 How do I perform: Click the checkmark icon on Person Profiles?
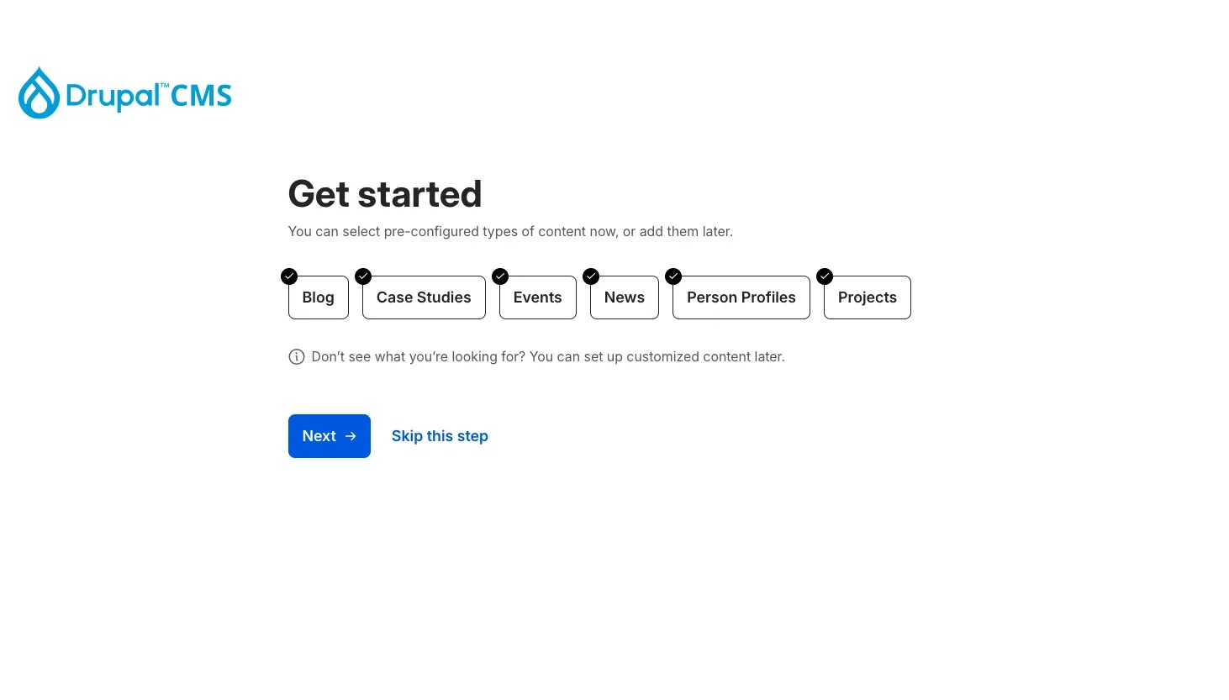673,276
